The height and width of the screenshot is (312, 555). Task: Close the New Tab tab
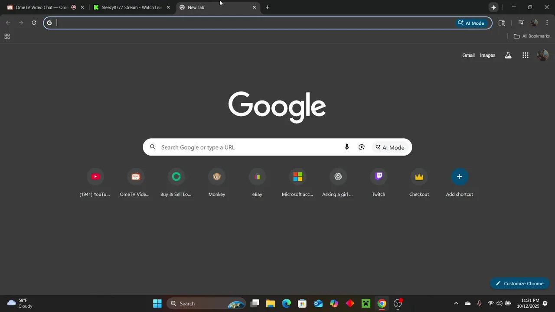coord(254,7)
